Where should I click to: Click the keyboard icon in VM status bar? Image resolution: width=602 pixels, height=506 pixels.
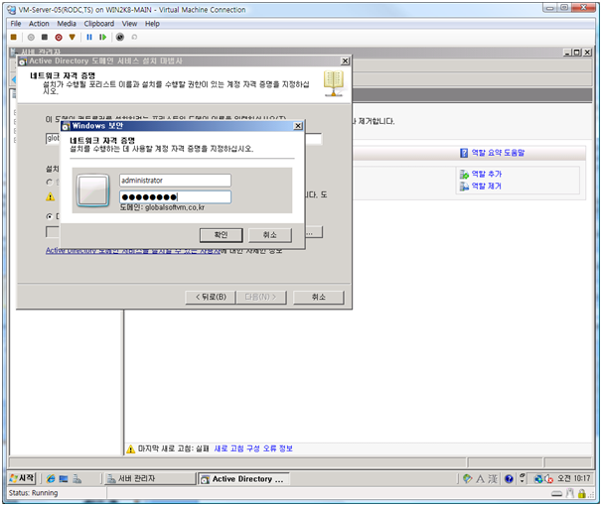[556, 494]
